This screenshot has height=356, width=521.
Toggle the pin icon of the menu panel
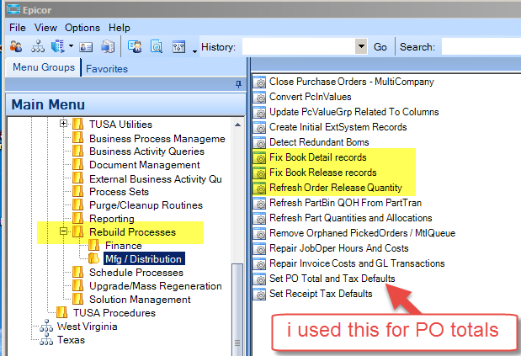tap(238, 84)
